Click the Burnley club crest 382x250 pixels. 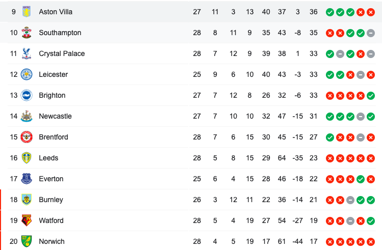coord(27,200)
